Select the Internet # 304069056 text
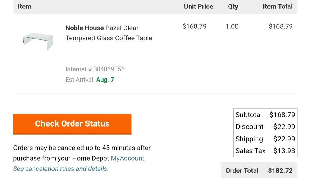This screenshot has height=178, width=314. click(95, 69)
